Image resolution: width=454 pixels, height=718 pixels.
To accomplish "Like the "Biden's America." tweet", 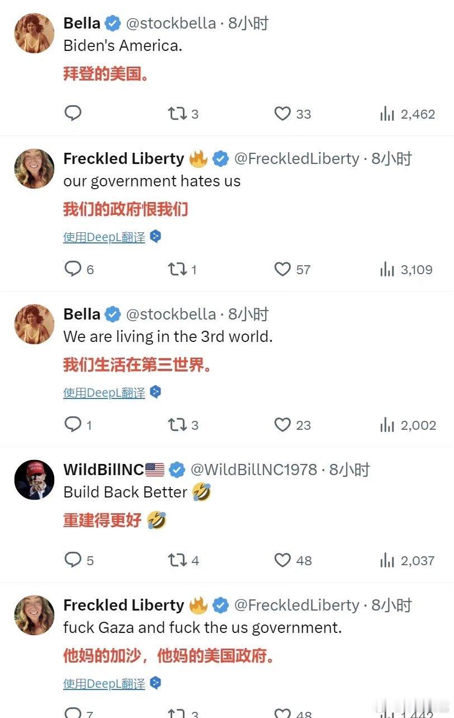I will point(292,114).
